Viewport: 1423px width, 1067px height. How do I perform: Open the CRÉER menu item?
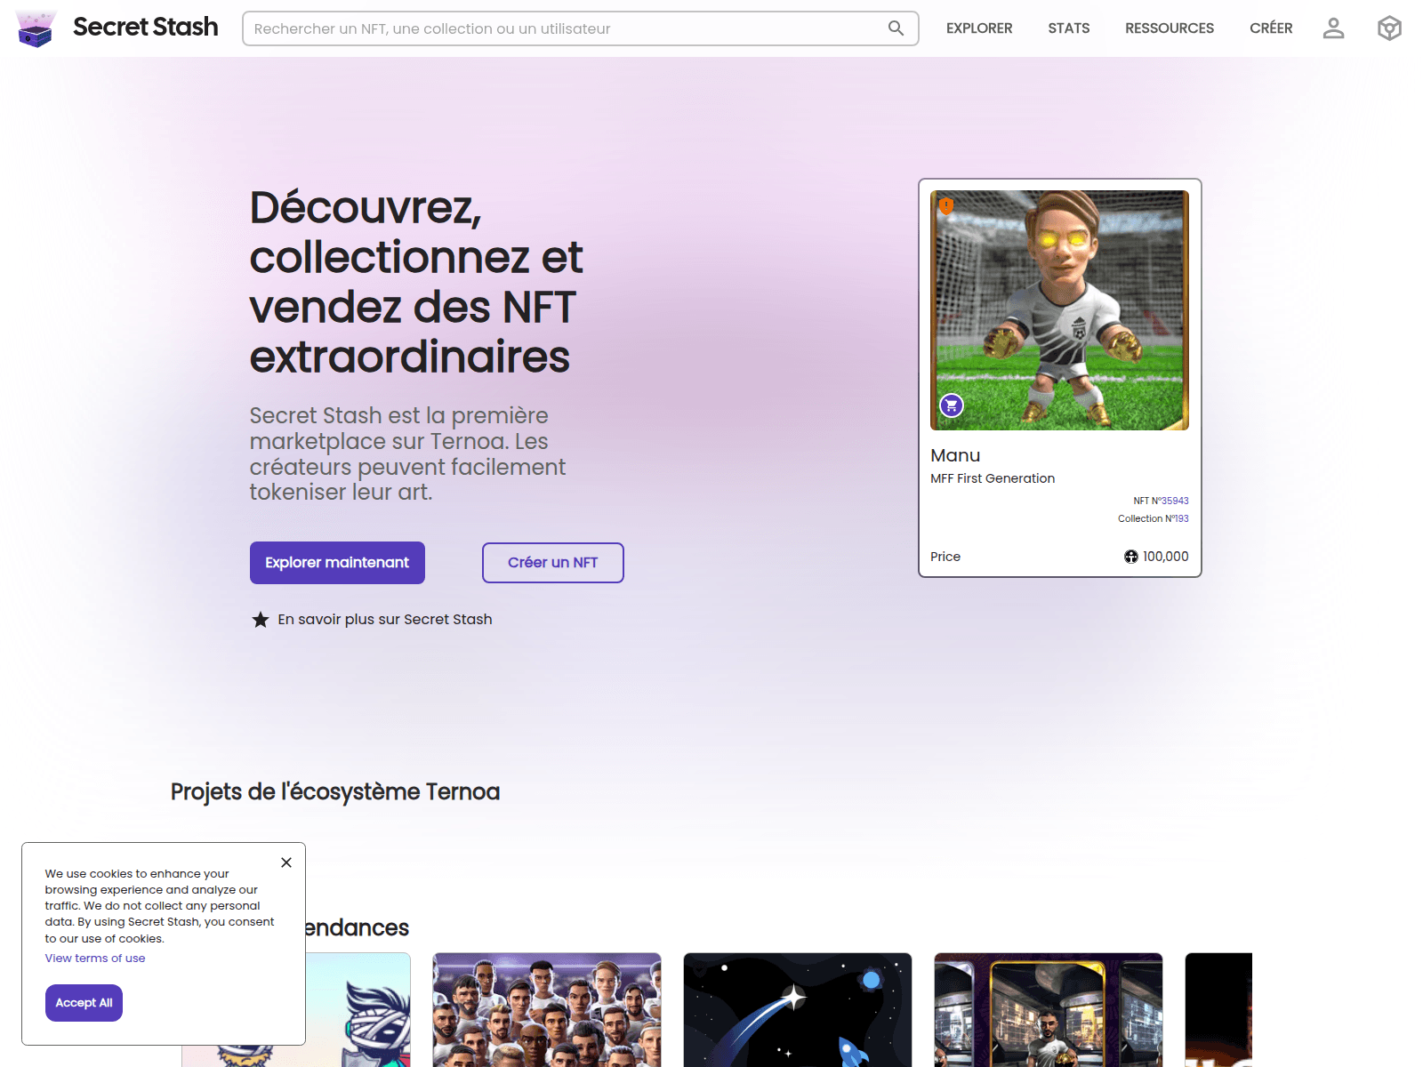1271,28
